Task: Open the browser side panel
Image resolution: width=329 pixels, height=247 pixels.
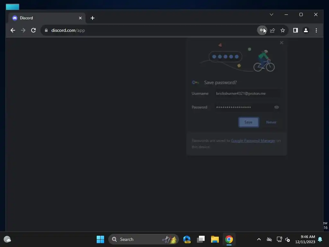Action: [x=296, y=30]
